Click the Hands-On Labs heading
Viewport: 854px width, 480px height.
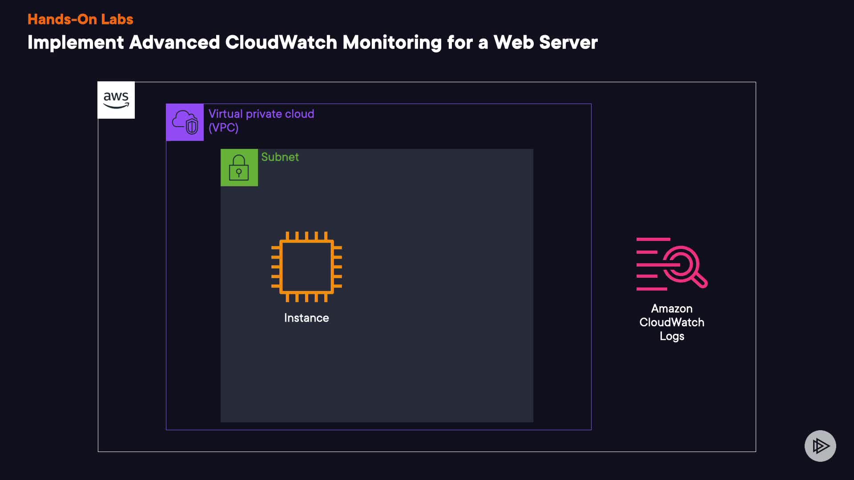pyautogui.click(x=81, y=19)
